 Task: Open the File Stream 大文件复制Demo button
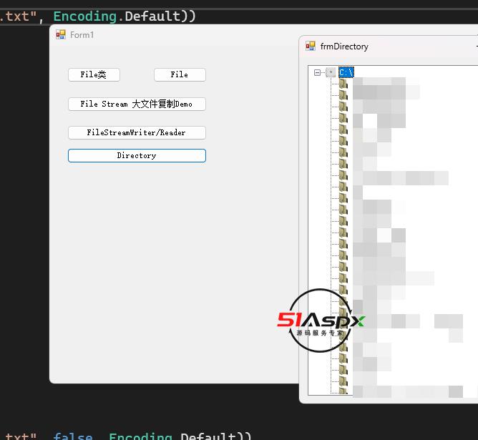[x=137, y=104]
